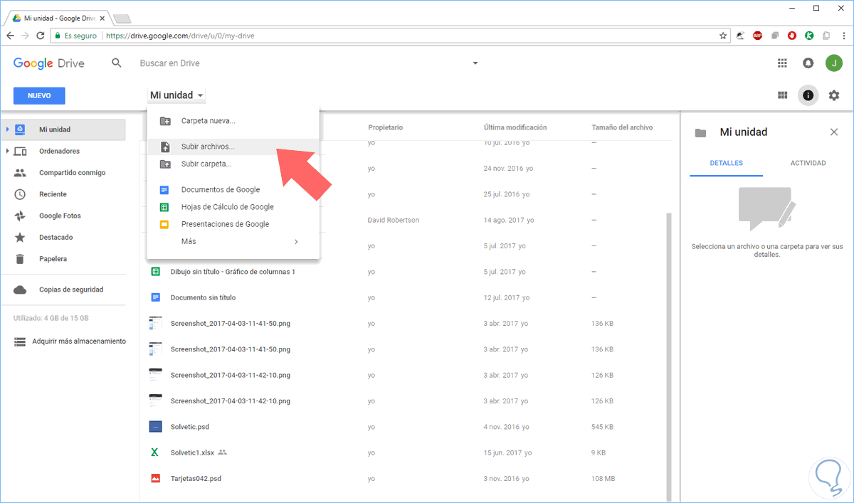
Task: Open the settings gear icon
Action: tap(834, 95)
